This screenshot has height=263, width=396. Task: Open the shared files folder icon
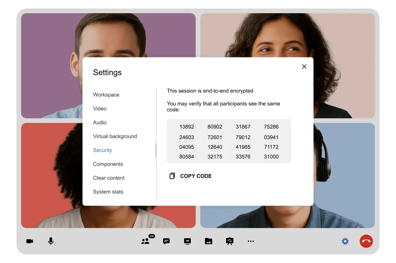pos(209,241)
